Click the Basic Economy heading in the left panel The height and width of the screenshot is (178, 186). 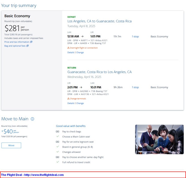click(x=17, y=16)
